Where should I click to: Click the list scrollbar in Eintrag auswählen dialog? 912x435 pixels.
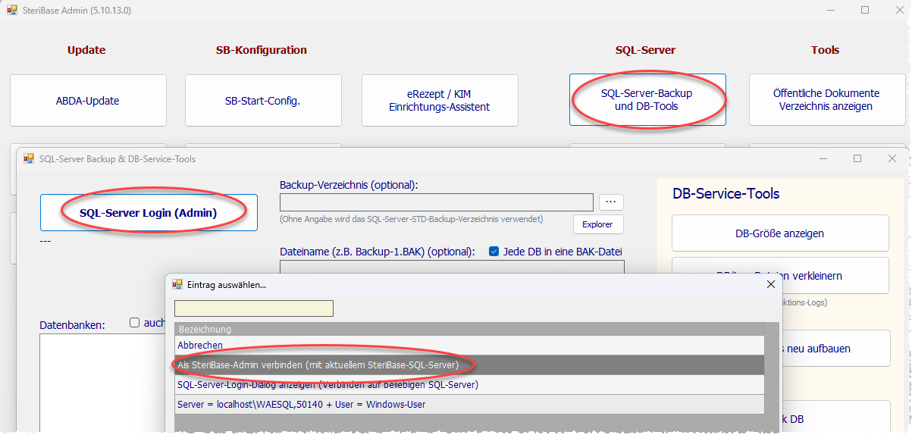(x=773, y=377)
